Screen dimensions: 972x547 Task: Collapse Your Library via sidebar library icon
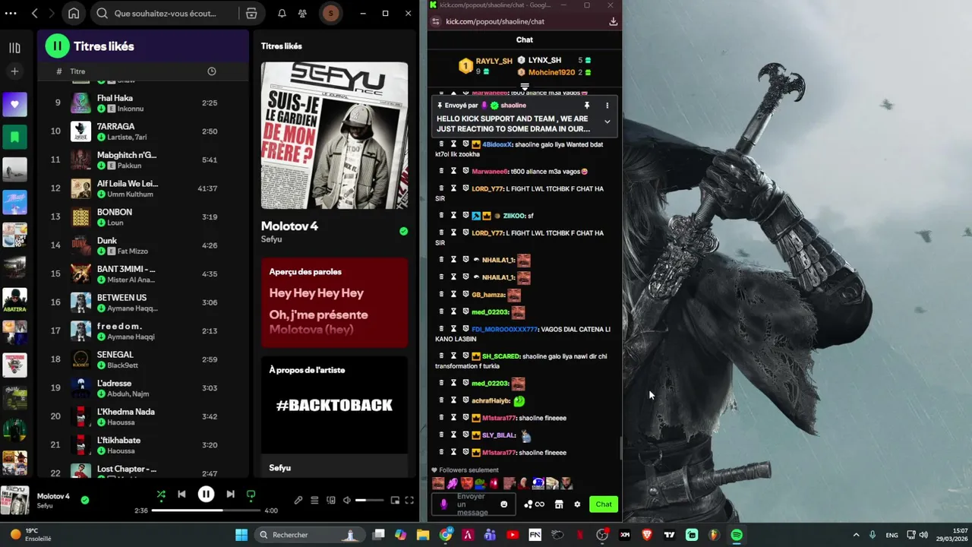pos(14,48)
